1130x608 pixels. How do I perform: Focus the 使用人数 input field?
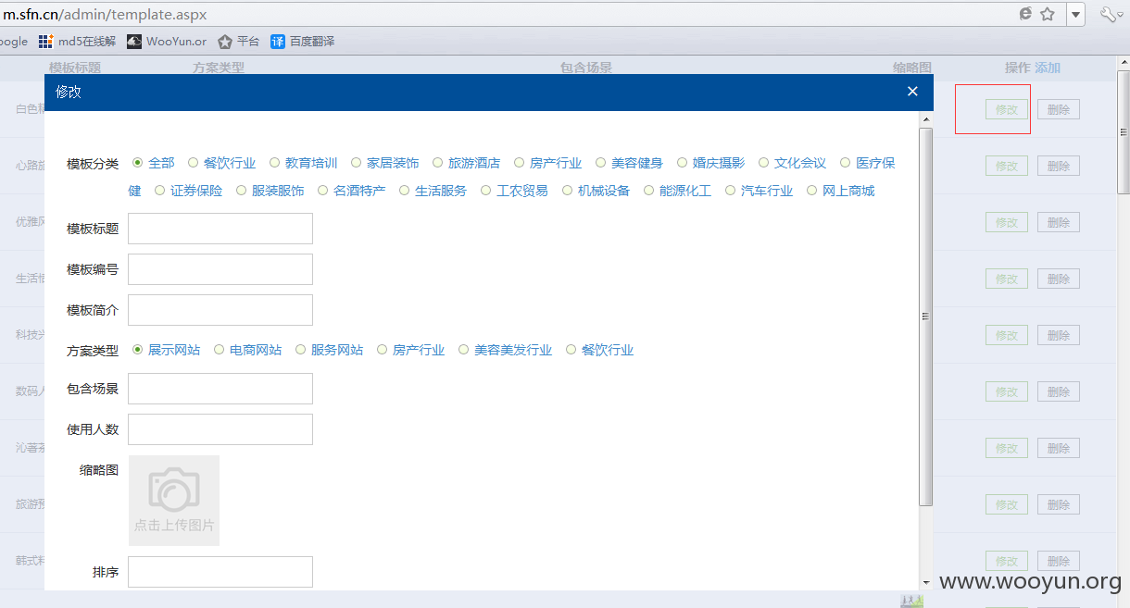tap(220, 429)
